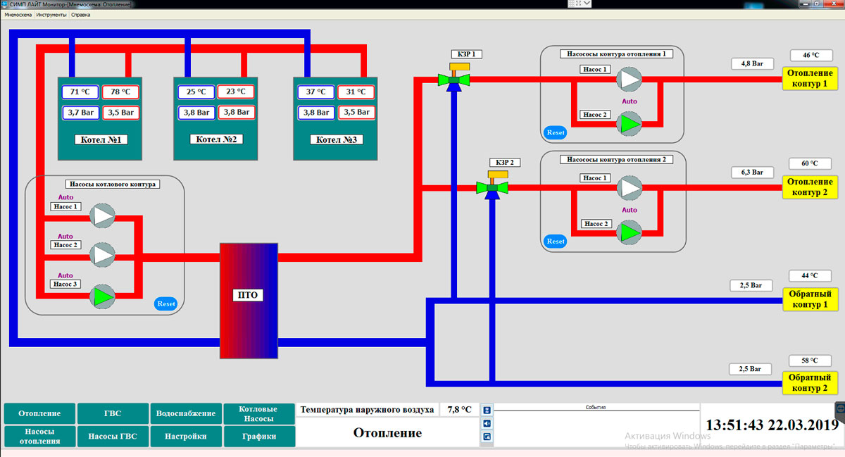Open the Инструменты menu
The height and width of the screenshot is (457, 845).
51,14
